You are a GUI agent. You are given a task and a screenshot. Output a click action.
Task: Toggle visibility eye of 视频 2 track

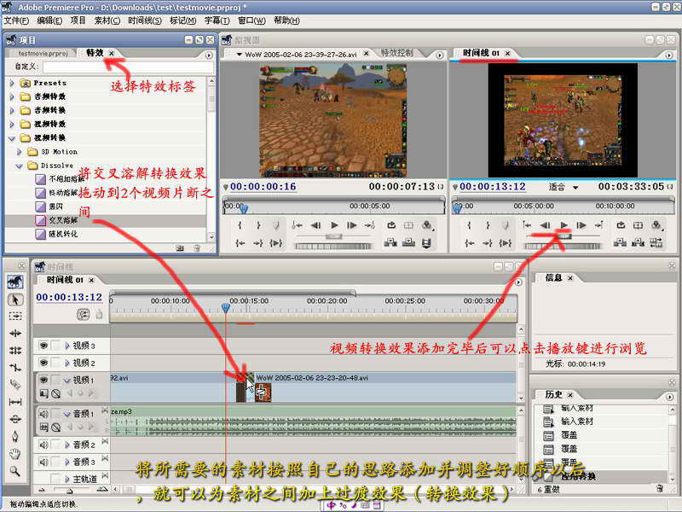(43, 363)
